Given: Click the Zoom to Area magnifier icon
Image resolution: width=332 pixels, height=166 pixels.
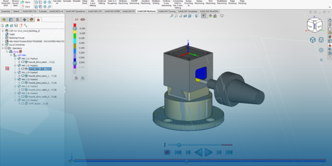Looking at the screenshot, I should [x=176, y=16].
